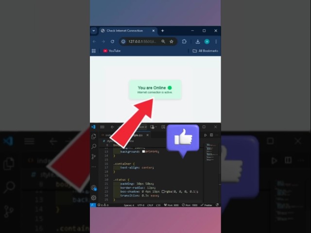
Task: Open the zoom magnifier in address bar
Action: 163,41
